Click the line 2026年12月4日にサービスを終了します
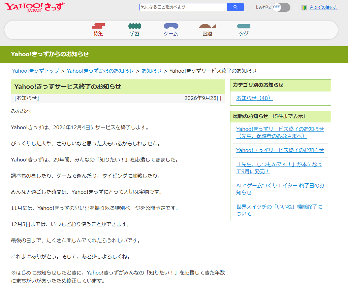Image resolution: width=348 pixels, height=294 pixels. [80, 127]
